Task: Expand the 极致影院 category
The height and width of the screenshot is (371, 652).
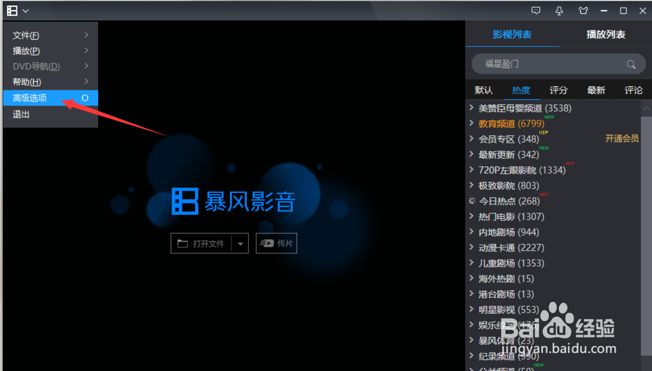Action: [x=471, y=185]
